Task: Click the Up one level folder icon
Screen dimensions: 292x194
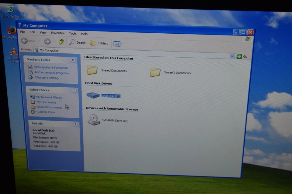Action: (x=61, y=42)
